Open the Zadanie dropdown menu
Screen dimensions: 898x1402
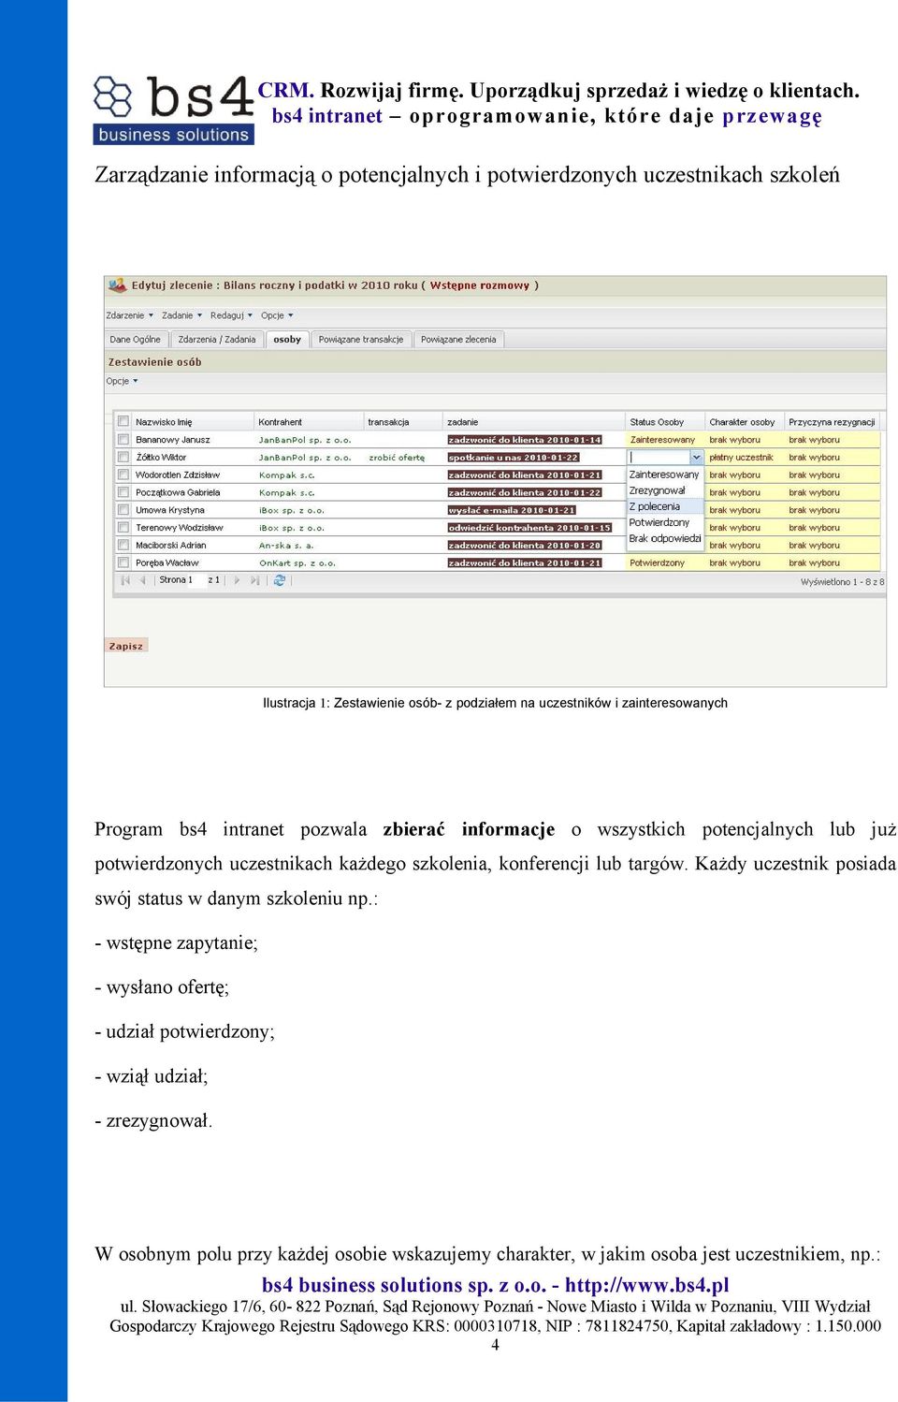pos(181,315)
